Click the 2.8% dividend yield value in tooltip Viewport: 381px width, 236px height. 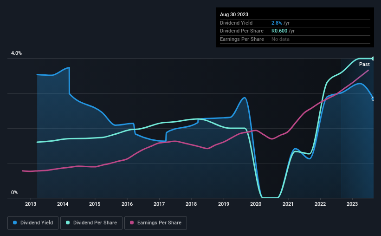pos(277,23)
